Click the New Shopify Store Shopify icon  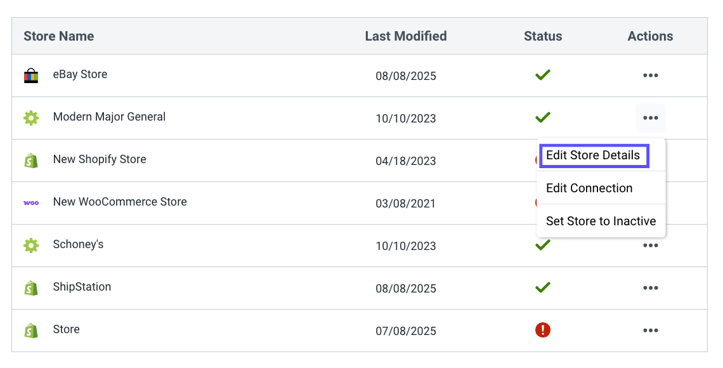tap(31, 161)
